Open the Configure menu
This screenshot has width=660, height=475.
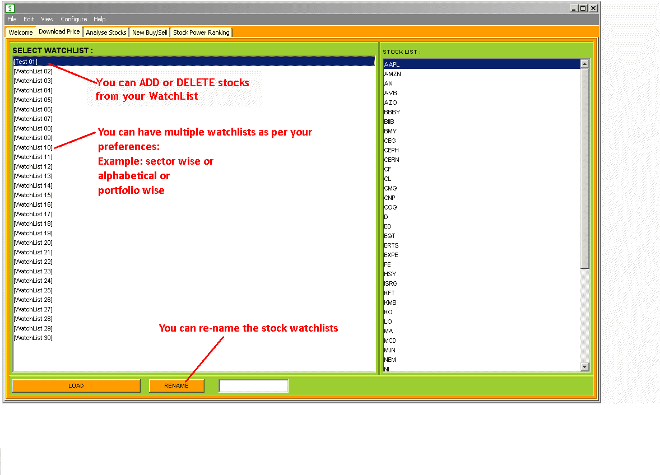coord(73,19)
